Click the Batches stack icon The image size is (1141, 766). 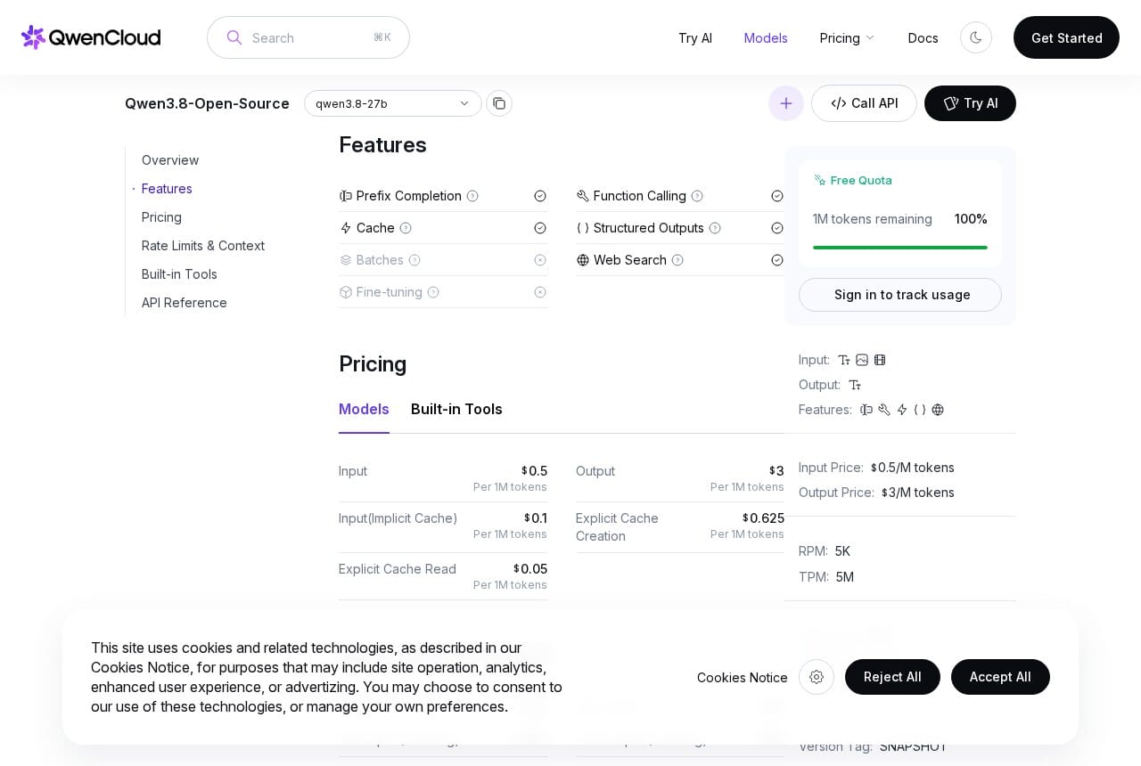[346, 260]
